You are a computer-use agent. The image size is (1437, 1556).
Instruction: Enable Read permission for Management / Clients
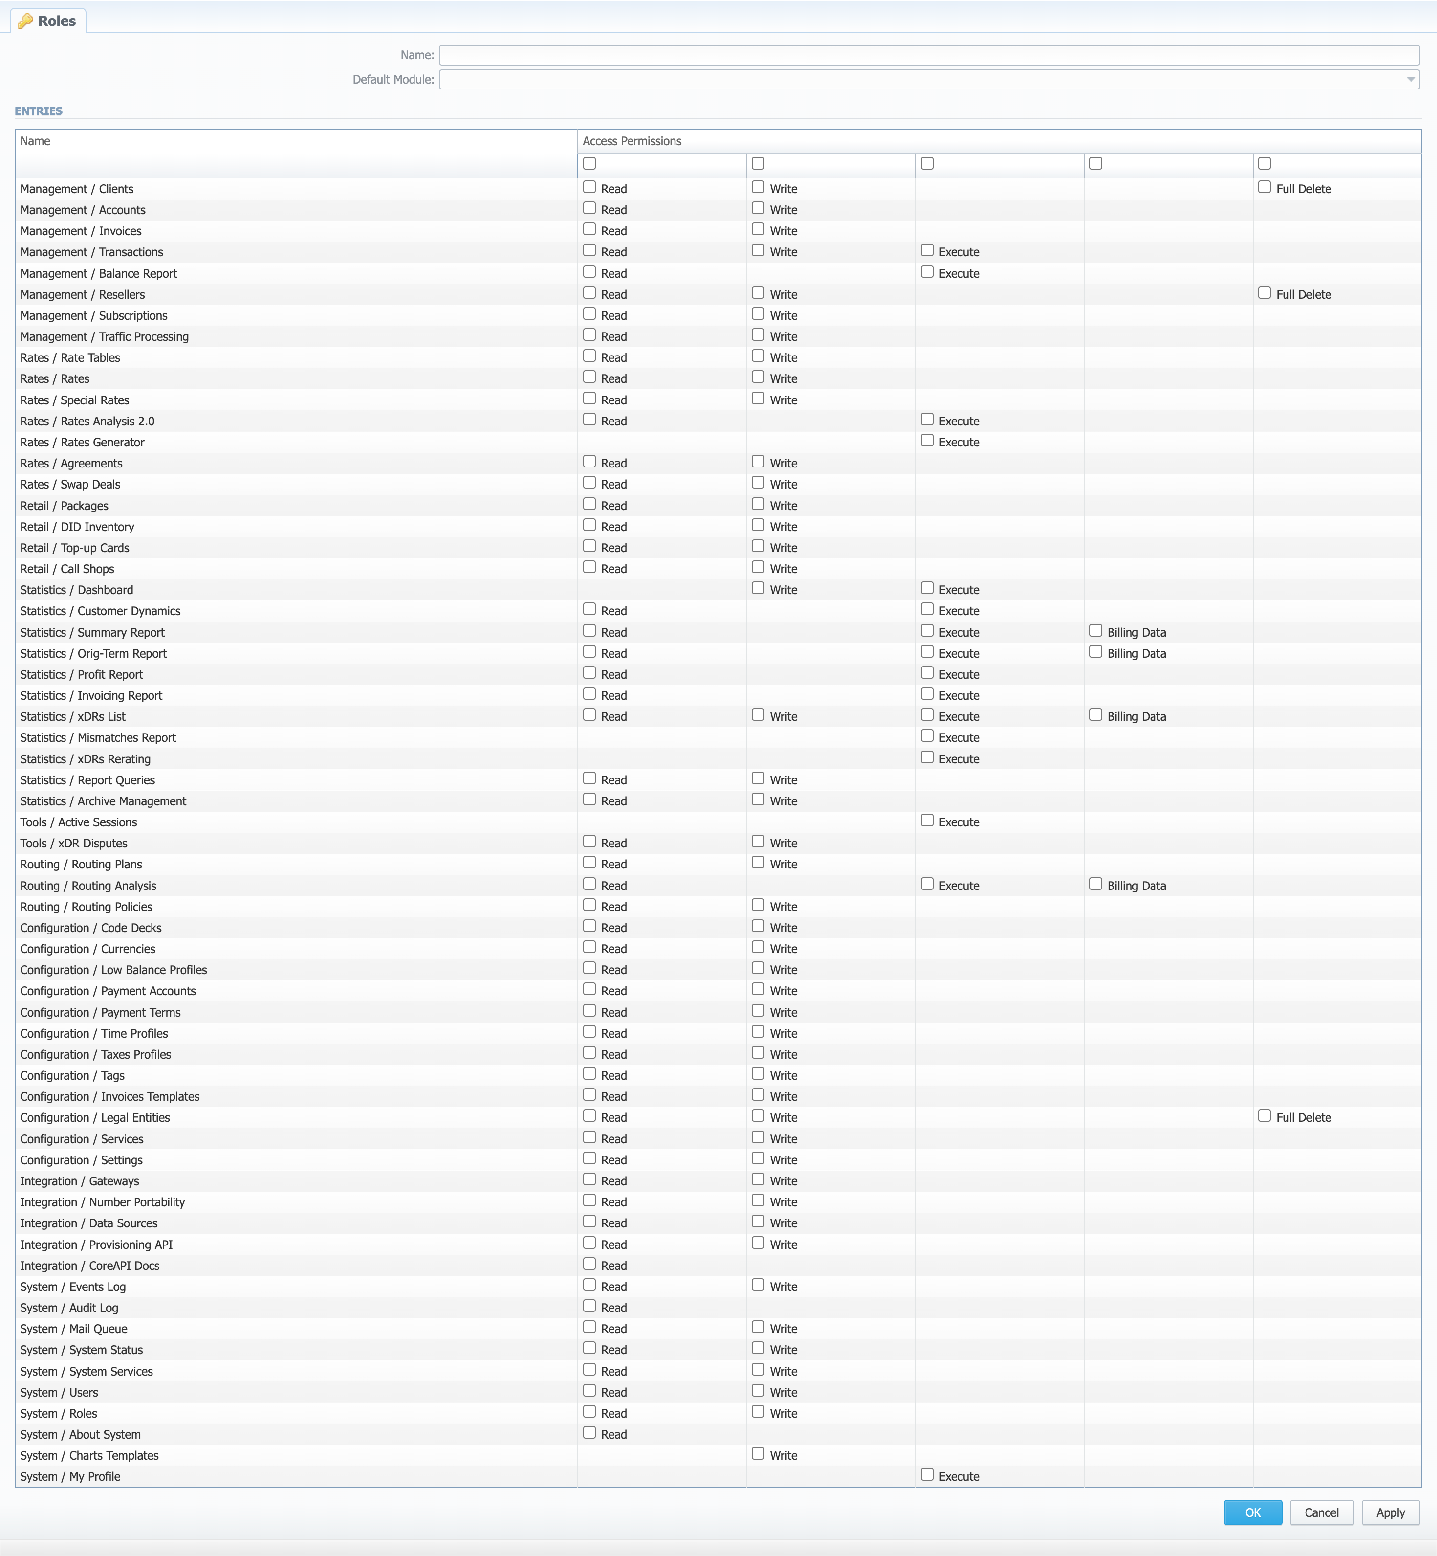[x=589, y=188]
